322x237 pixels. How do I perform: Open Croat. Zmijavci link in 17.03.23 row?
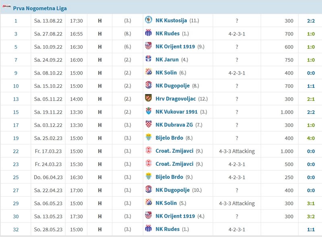174,151
